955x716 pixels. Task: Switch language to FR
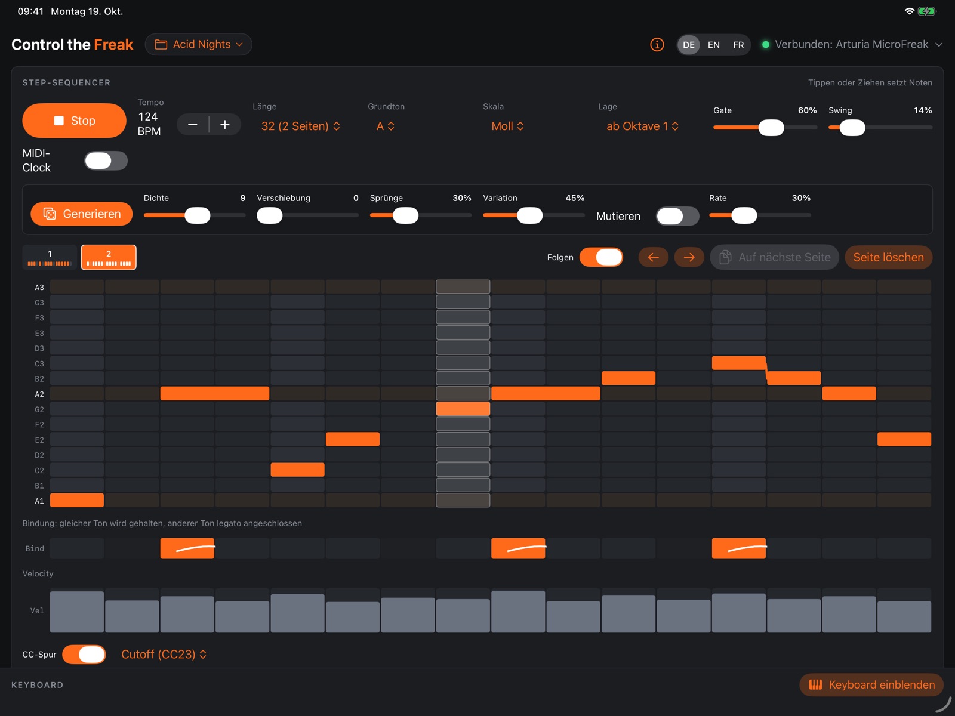[x=738, y=45]
